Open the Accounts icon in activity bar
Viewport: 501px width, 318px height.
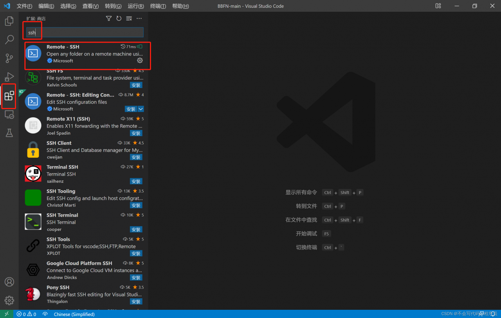click(x=9, y=282)
